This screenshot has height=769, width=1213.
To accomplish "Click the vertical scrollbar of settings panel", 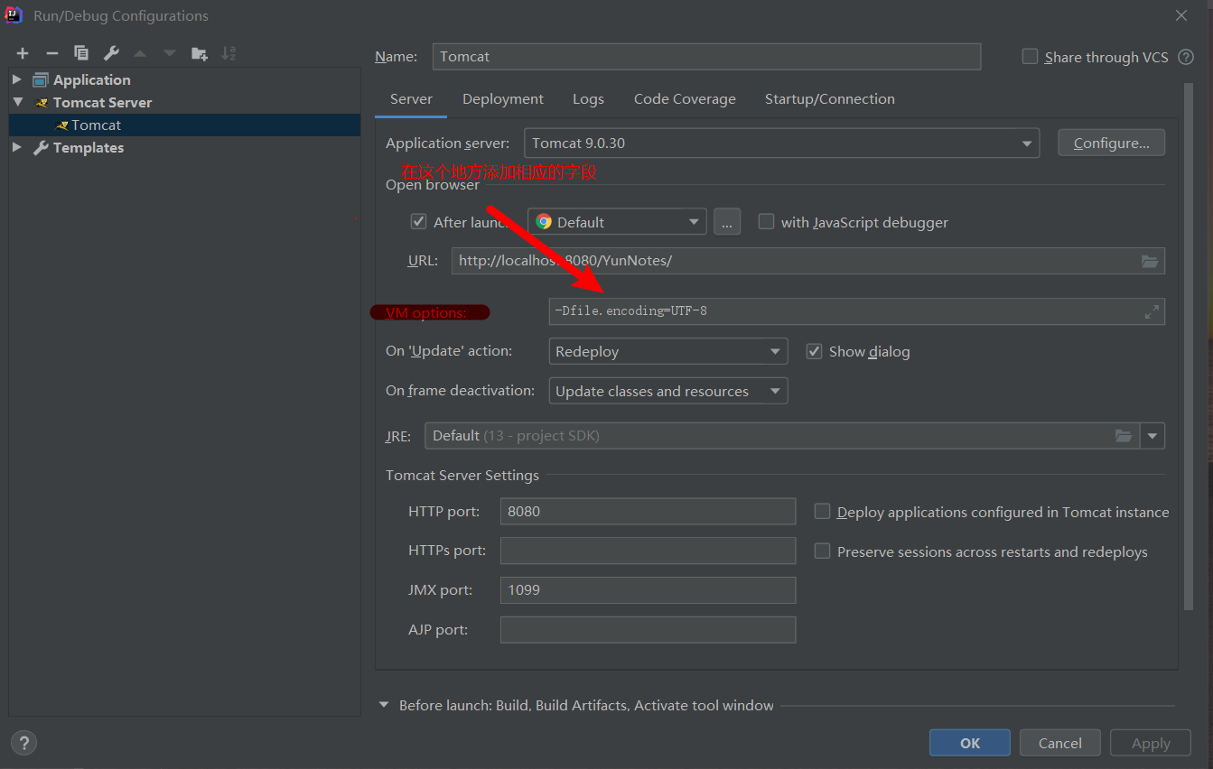I will tap(1189, 347).
